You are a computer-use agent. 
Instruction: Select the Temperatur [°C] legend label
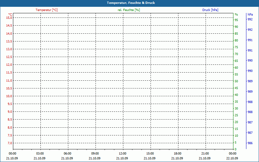coord(47,10)
